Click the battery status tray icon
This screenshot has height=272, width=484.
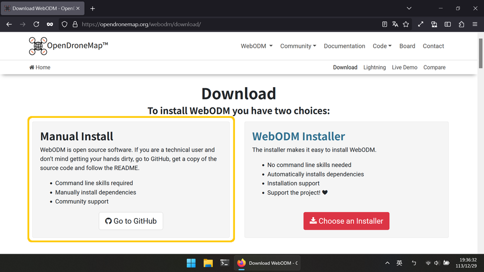[x=446, y=263]
